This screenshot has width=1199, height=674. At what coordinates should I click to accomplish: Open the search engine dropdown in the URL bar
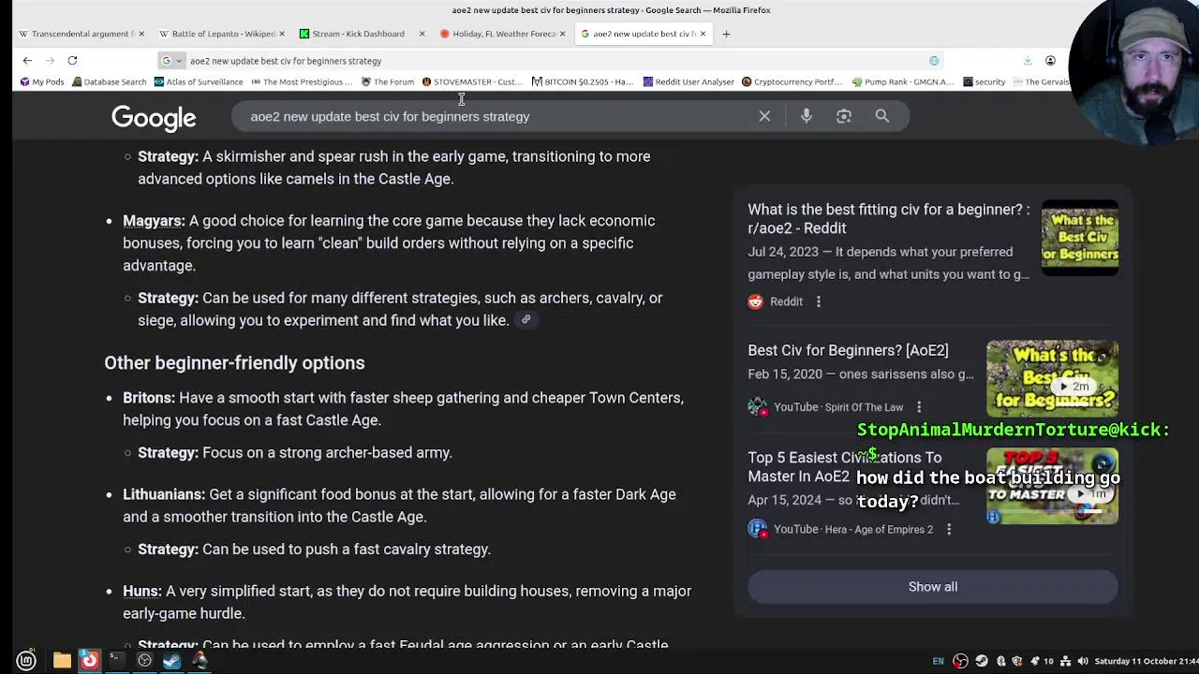point(171,61)
